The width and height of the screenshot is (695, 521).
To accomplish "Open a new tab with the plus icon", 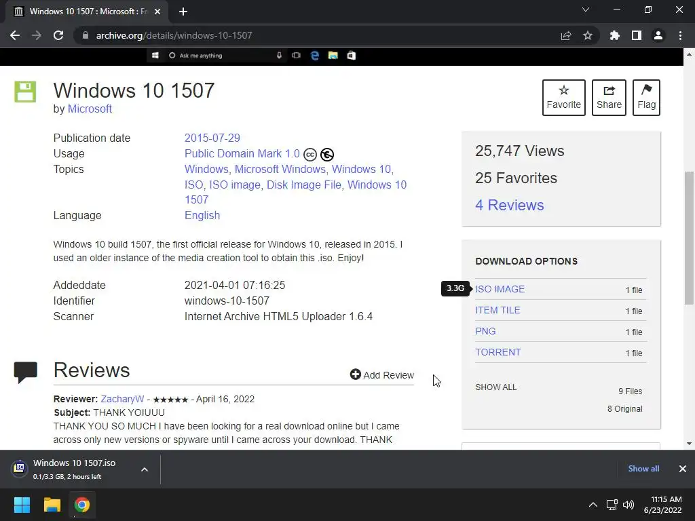I will (x=183, y=12).
